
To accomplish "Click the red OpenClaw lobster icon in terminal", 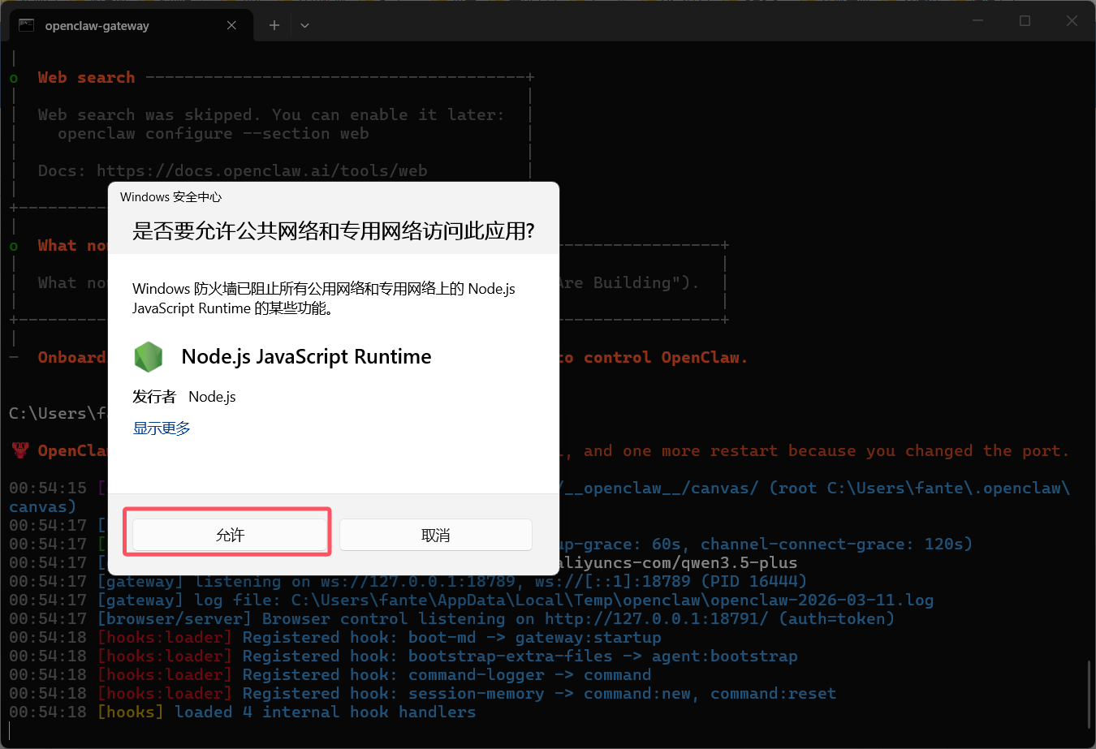I will 20,450.
